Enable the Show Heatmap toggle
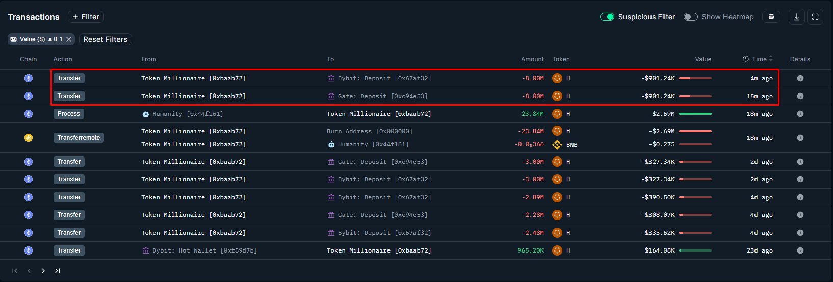This screenshot has width=833, height=282. click(690, 17)
